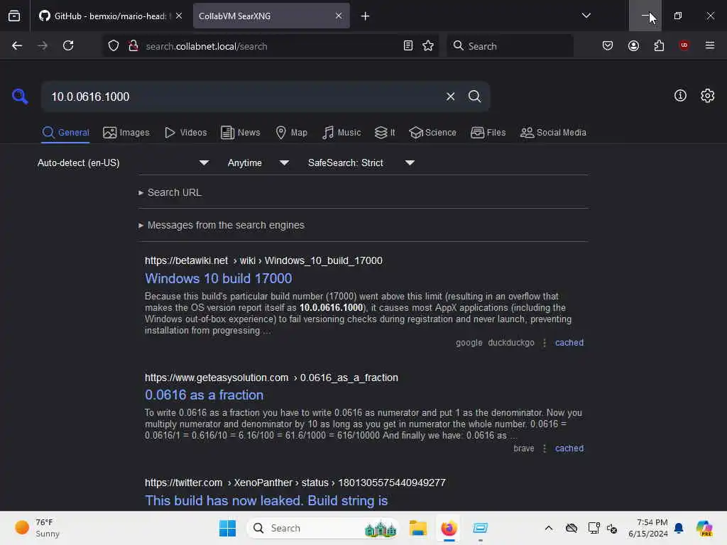Viewport: 727px width, 545px height.
Task: Close the CollabVM SearXNG tab
Action: tap(339, 16)
